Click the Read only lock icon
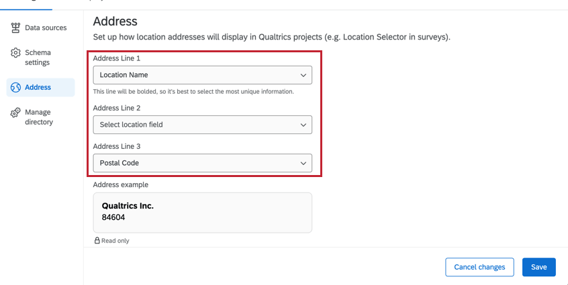568x285 pixels. (97, 240)
